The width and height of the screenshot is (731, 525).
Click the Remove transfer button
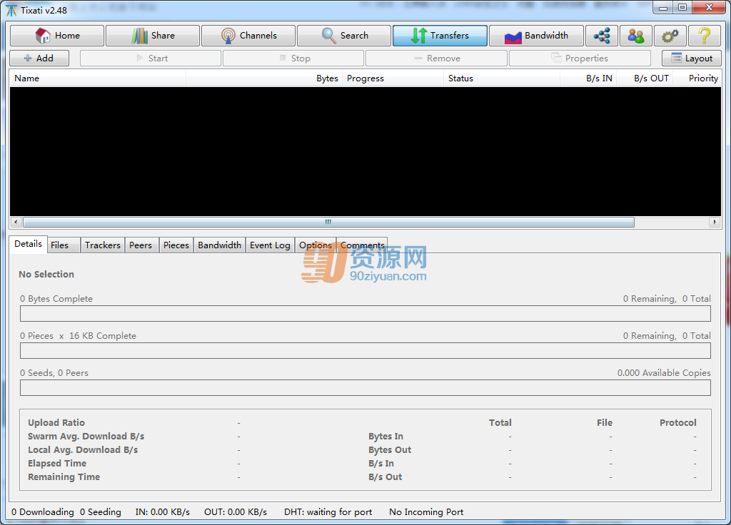436,58
